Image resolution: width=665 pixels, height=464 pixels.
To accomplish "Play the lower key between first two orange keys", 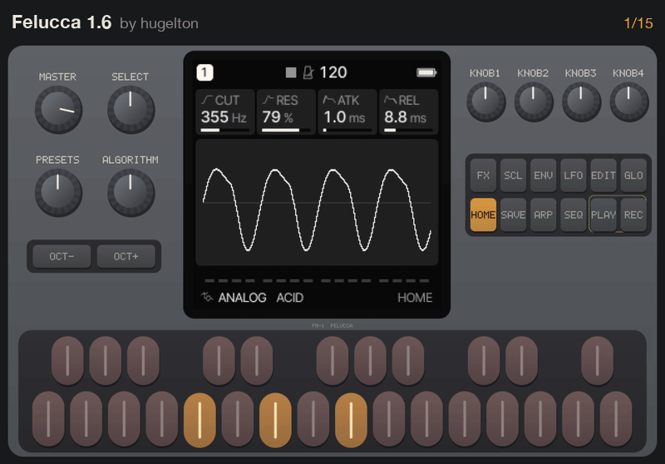I will click(238, 419).
